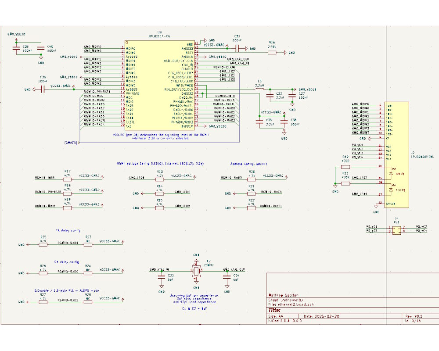The image size is (439, 351).
Task: Select the yellow LED diode in J2
Action: 391,190
